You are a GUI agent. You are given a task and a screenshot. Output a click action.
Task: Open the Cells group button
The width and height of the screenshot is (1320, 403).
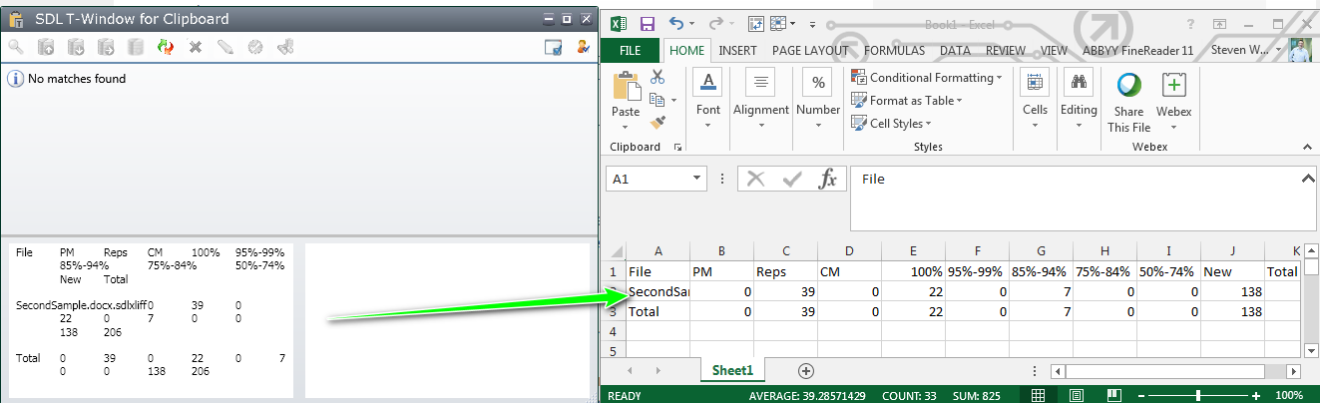(1036, 100)
